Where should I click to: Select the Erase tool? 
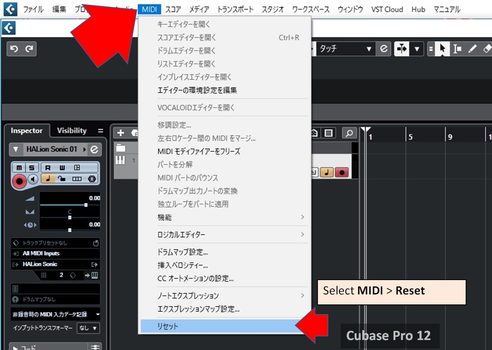point(486,49)
